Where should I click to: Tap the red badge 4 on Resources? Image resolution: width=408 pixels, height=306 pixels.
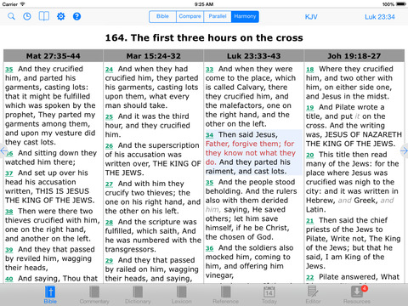[365, 288]
